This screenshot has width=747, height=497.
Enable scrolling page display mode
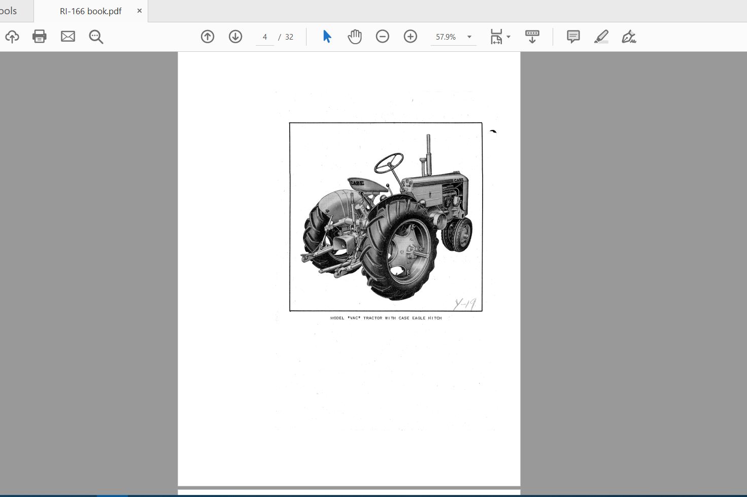[531, 36]
